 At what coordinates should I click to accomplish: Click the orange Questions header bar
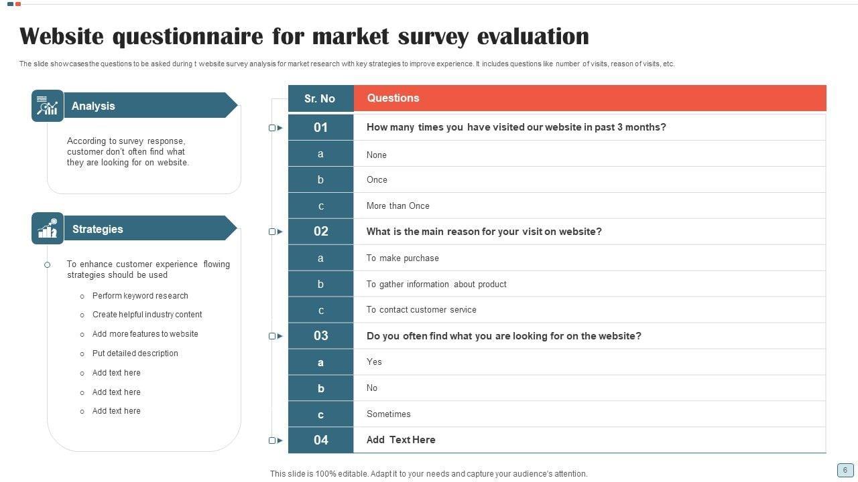589,98
